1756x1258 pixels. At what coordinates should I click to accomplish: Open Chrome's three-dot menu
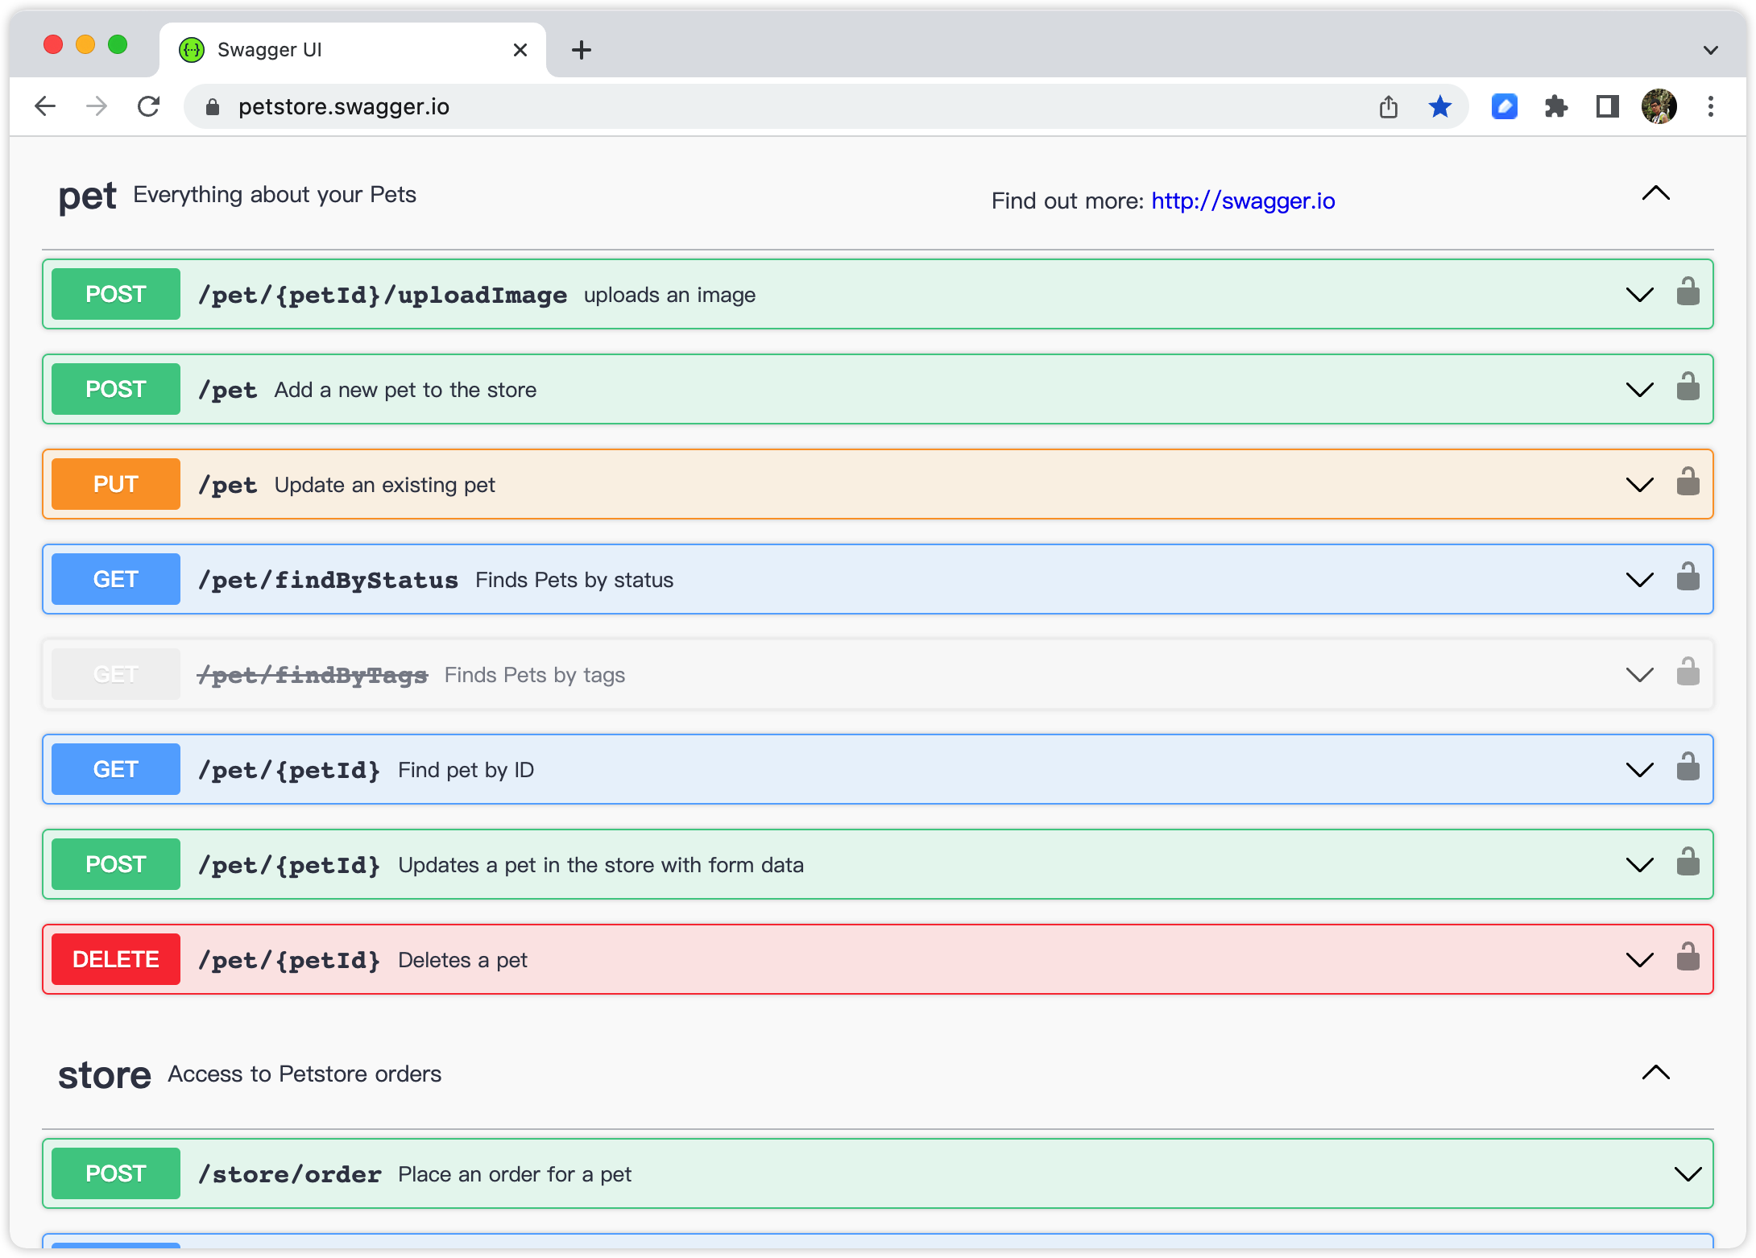[1710, 106]
